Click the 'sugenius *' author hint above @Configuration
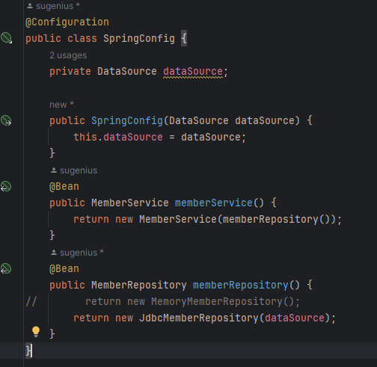 pyautogui.click(x=53, y=6)
